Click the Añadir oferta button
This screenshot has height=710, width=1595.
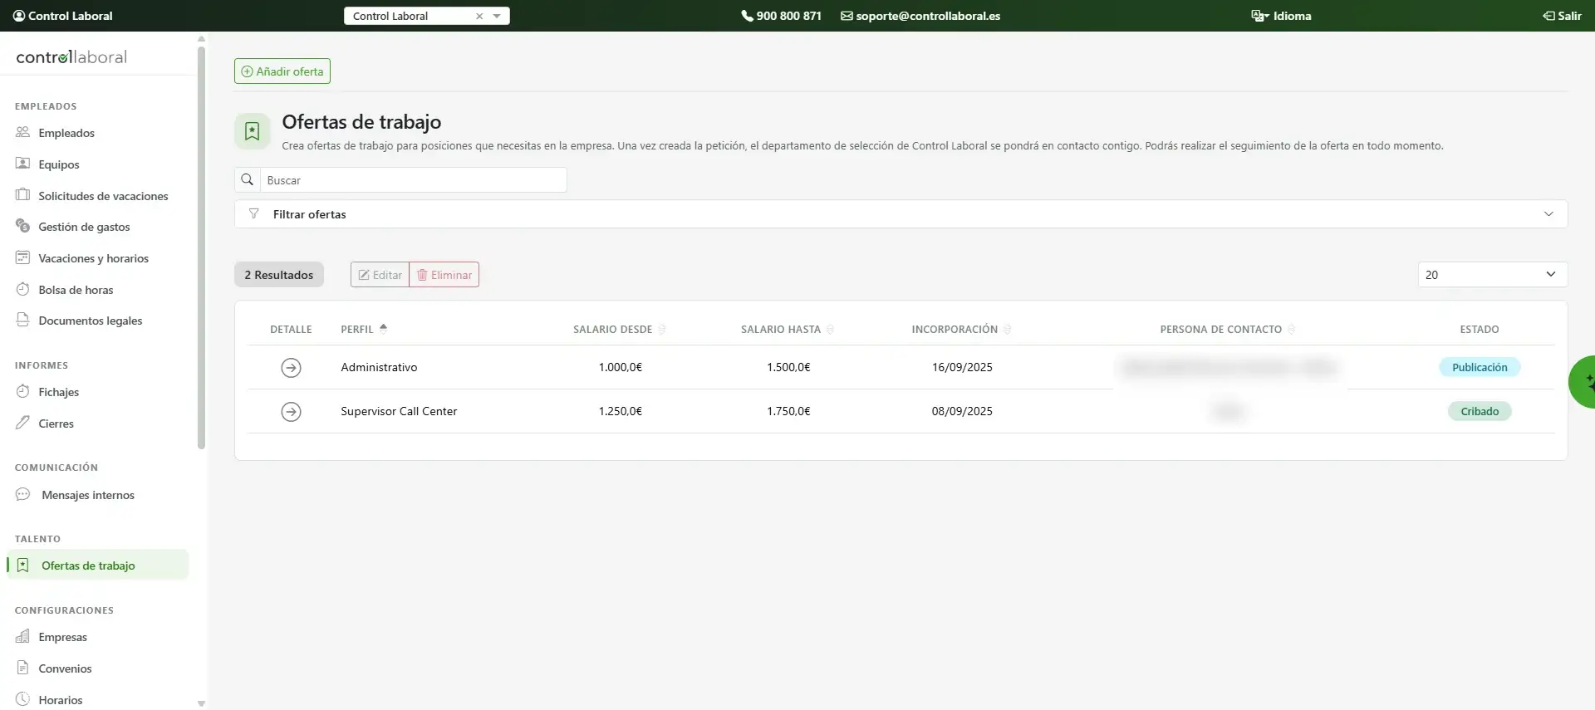click(x=282, y=71)
